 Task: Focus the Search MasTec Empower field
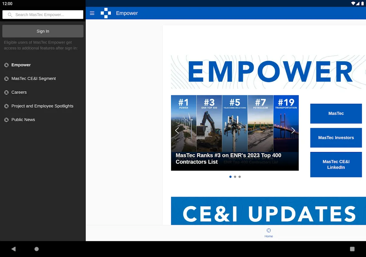(x=43, y=15)
